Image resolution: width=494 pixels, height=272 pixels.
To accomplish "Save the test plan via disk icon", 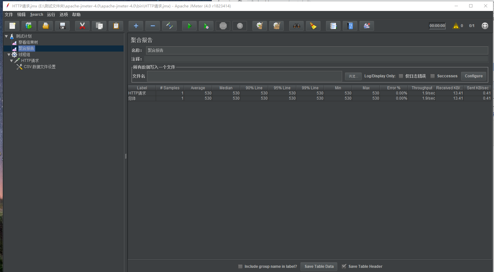I will pos(63,26).
